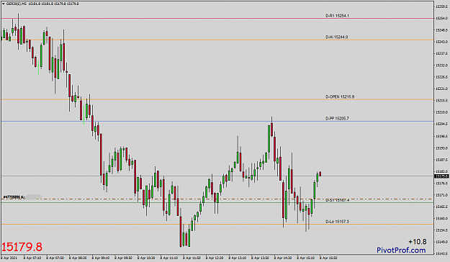Click the 15232.0 price scale value

[x=441, y=65]
